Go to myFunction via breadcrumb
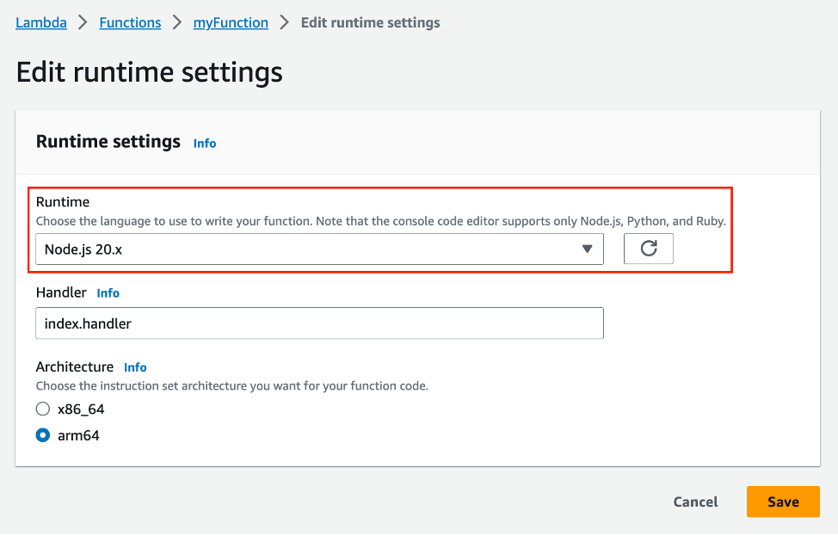The width and height of the screenshot is (838, 535). (x=231, y=22)
